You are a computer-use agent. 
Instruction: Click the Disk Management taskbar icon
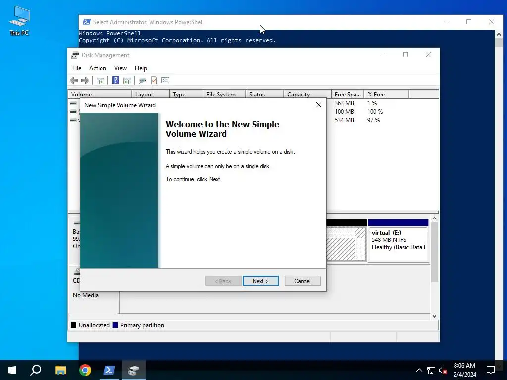[x=134, y=370]
